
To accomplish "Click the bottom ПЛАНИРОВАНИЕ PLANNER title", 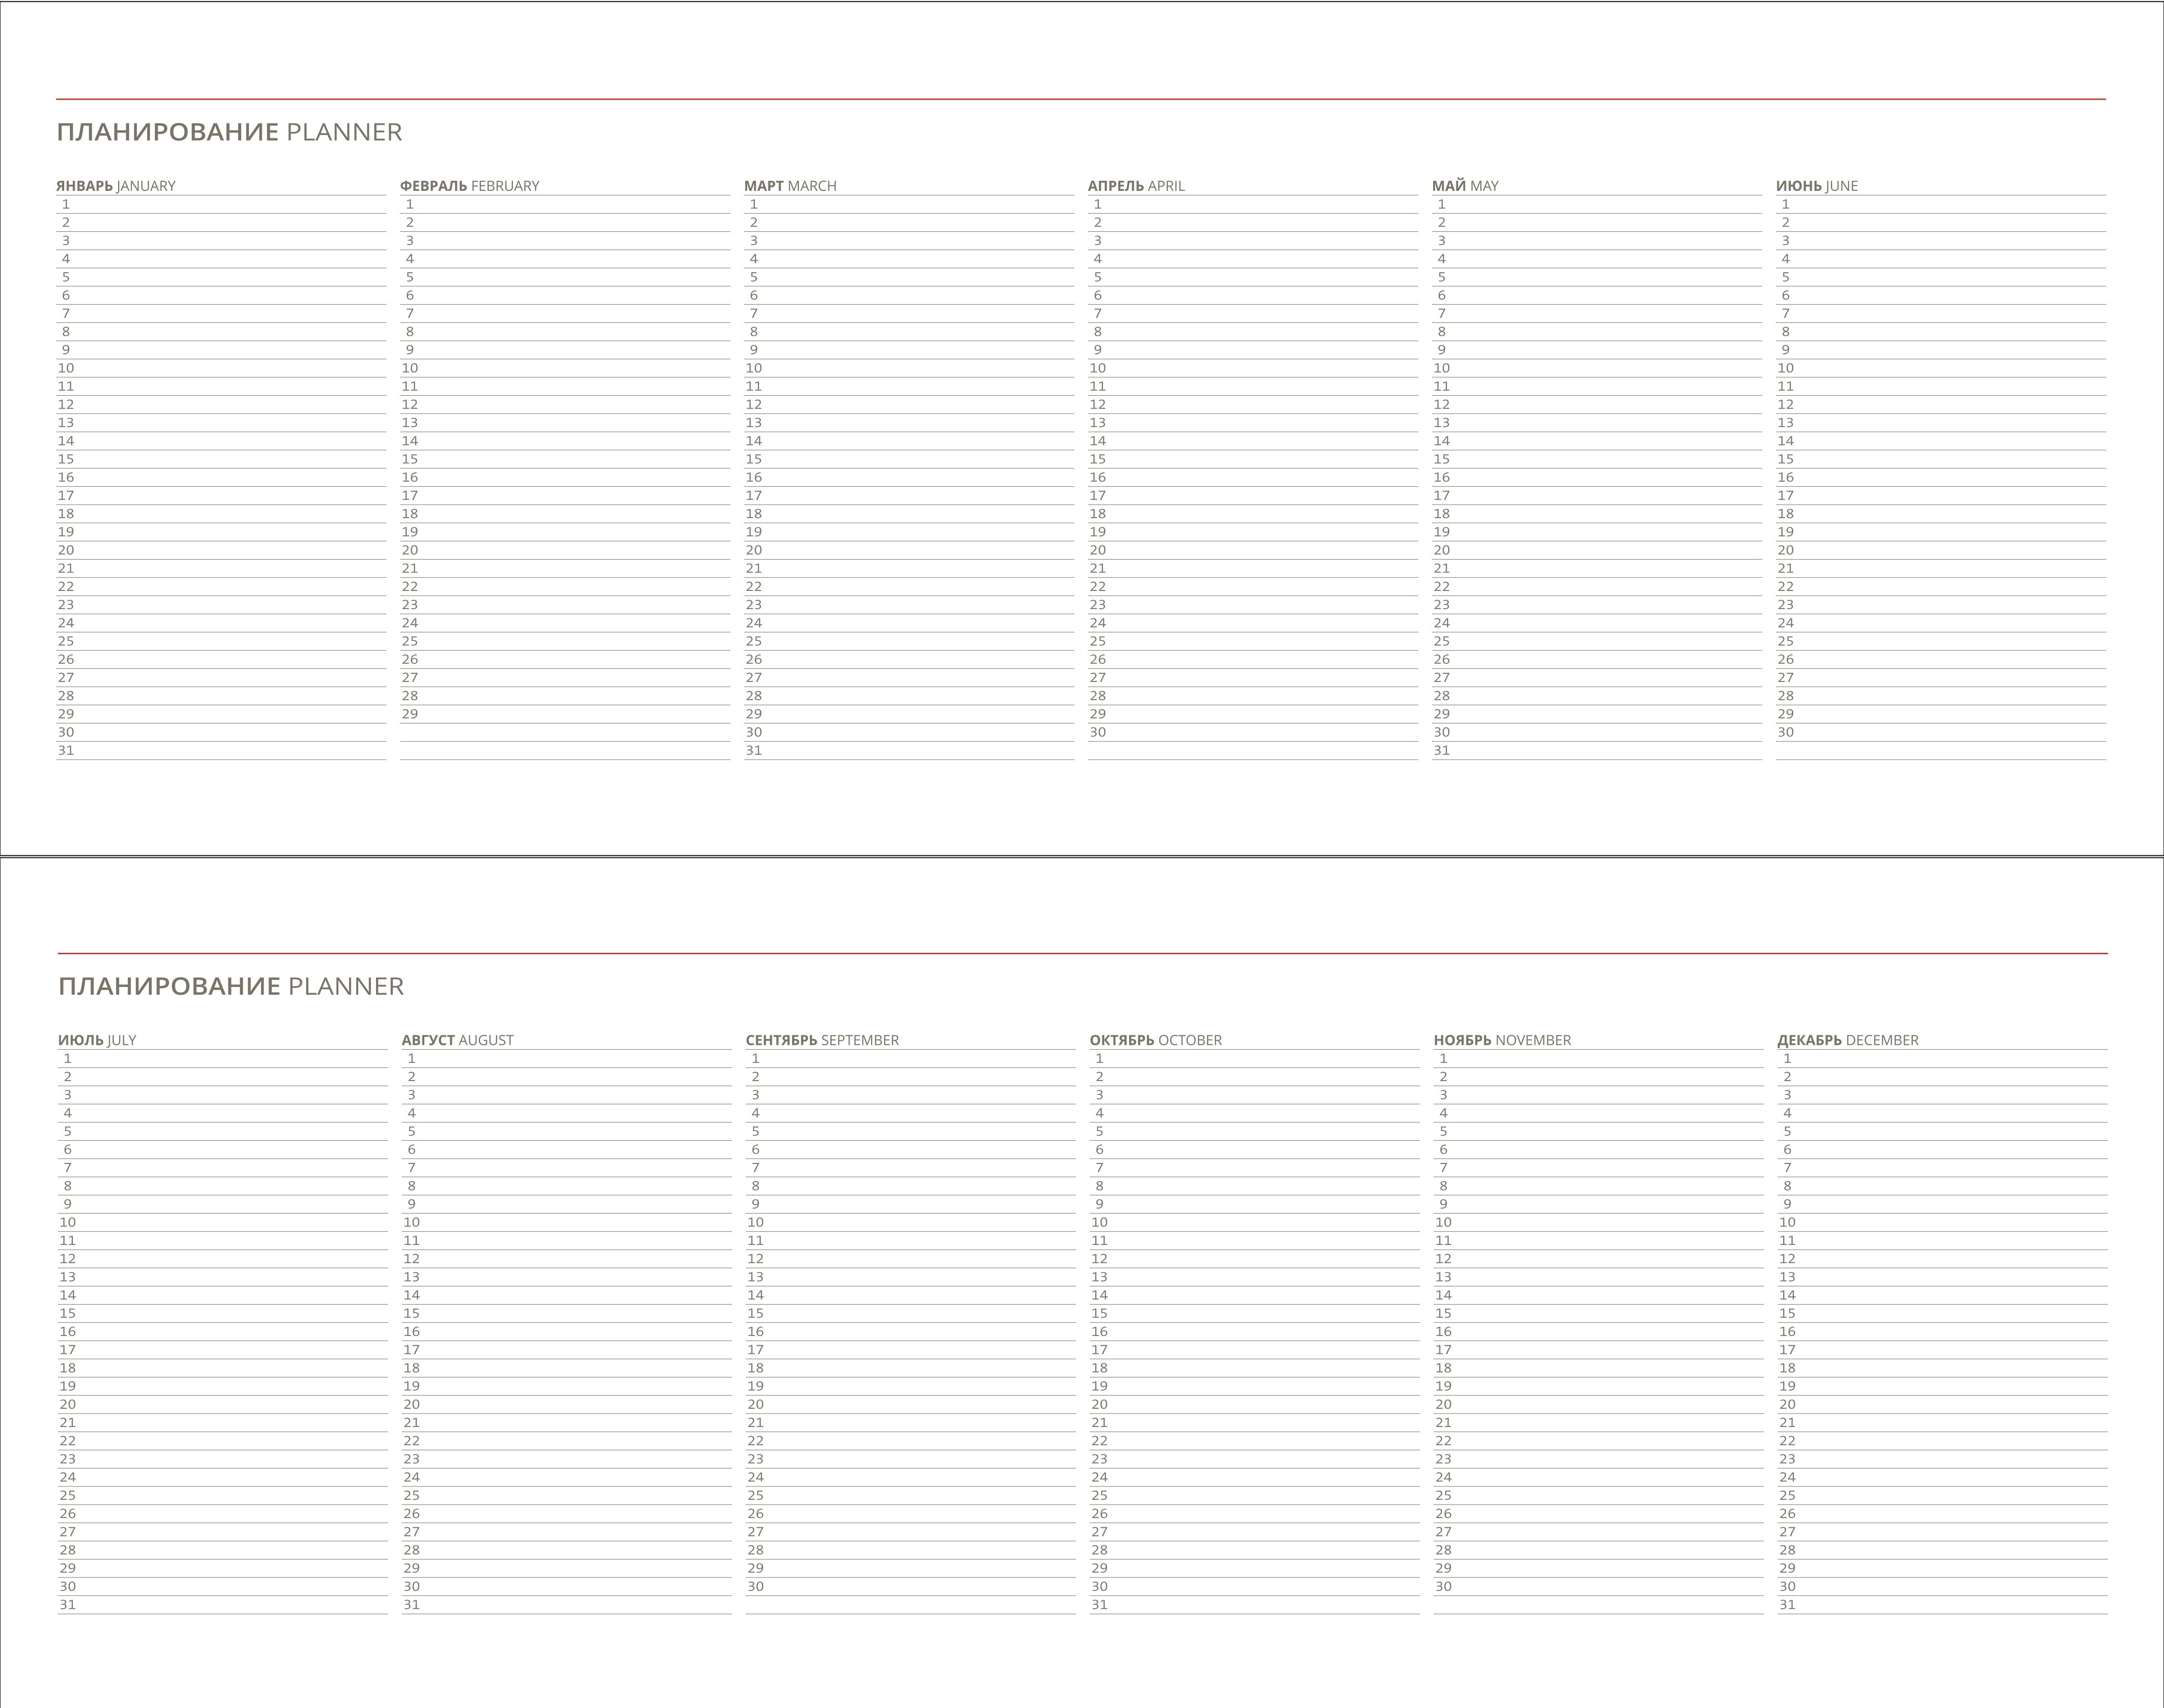I will [231, 986].
